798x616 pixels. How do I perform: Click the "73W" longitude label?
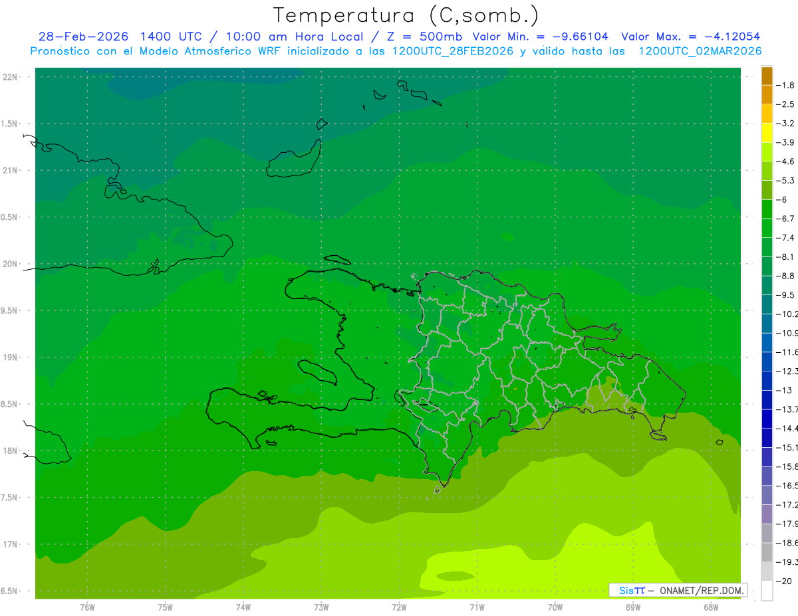pyautogui.click(x=321, y=607)
